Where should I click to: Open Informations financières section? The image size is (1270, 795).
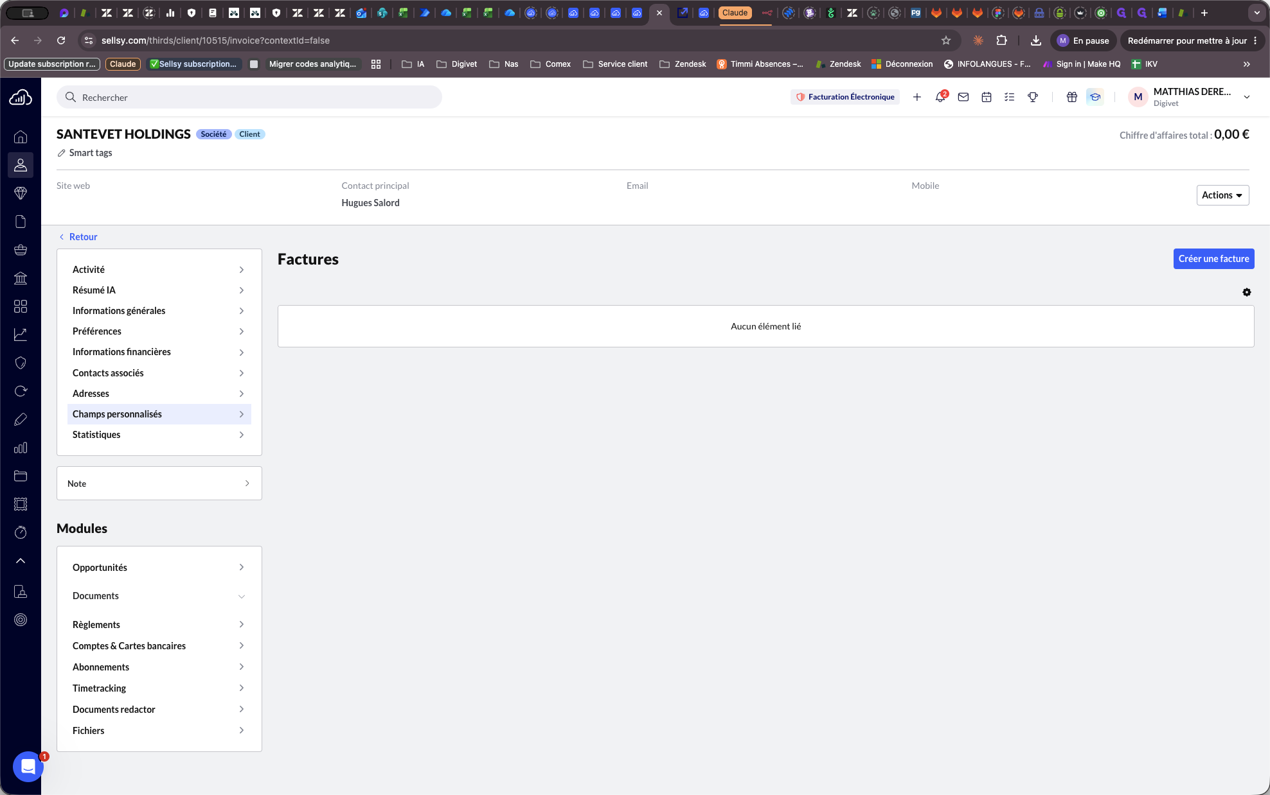159,352
